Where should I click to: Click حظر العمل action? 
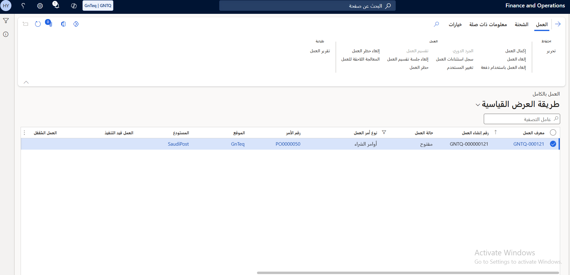419,68
